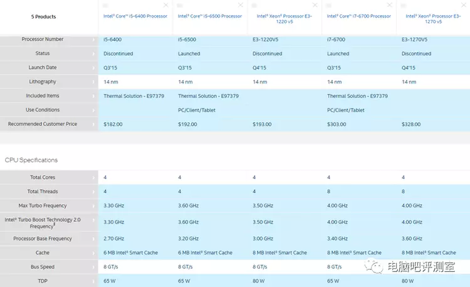470x287 pixels.
Task: Click the Intel Turbo Boost Technology 2.0 Frequency label
Action: 43,223
